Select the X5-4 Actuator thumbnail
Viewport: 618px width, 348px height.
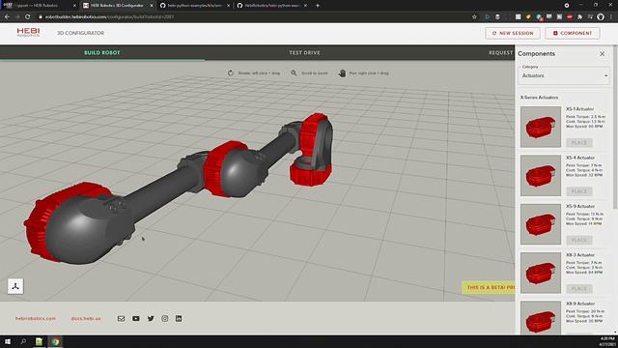[x=541, y=176]
